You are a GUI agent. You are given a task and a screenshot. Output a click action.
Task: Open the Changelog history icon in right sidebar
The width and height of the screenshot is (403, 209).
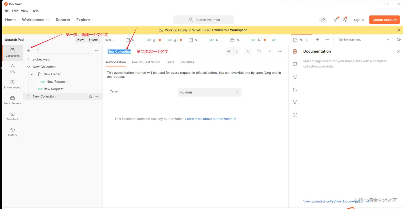tap(295, 77)
